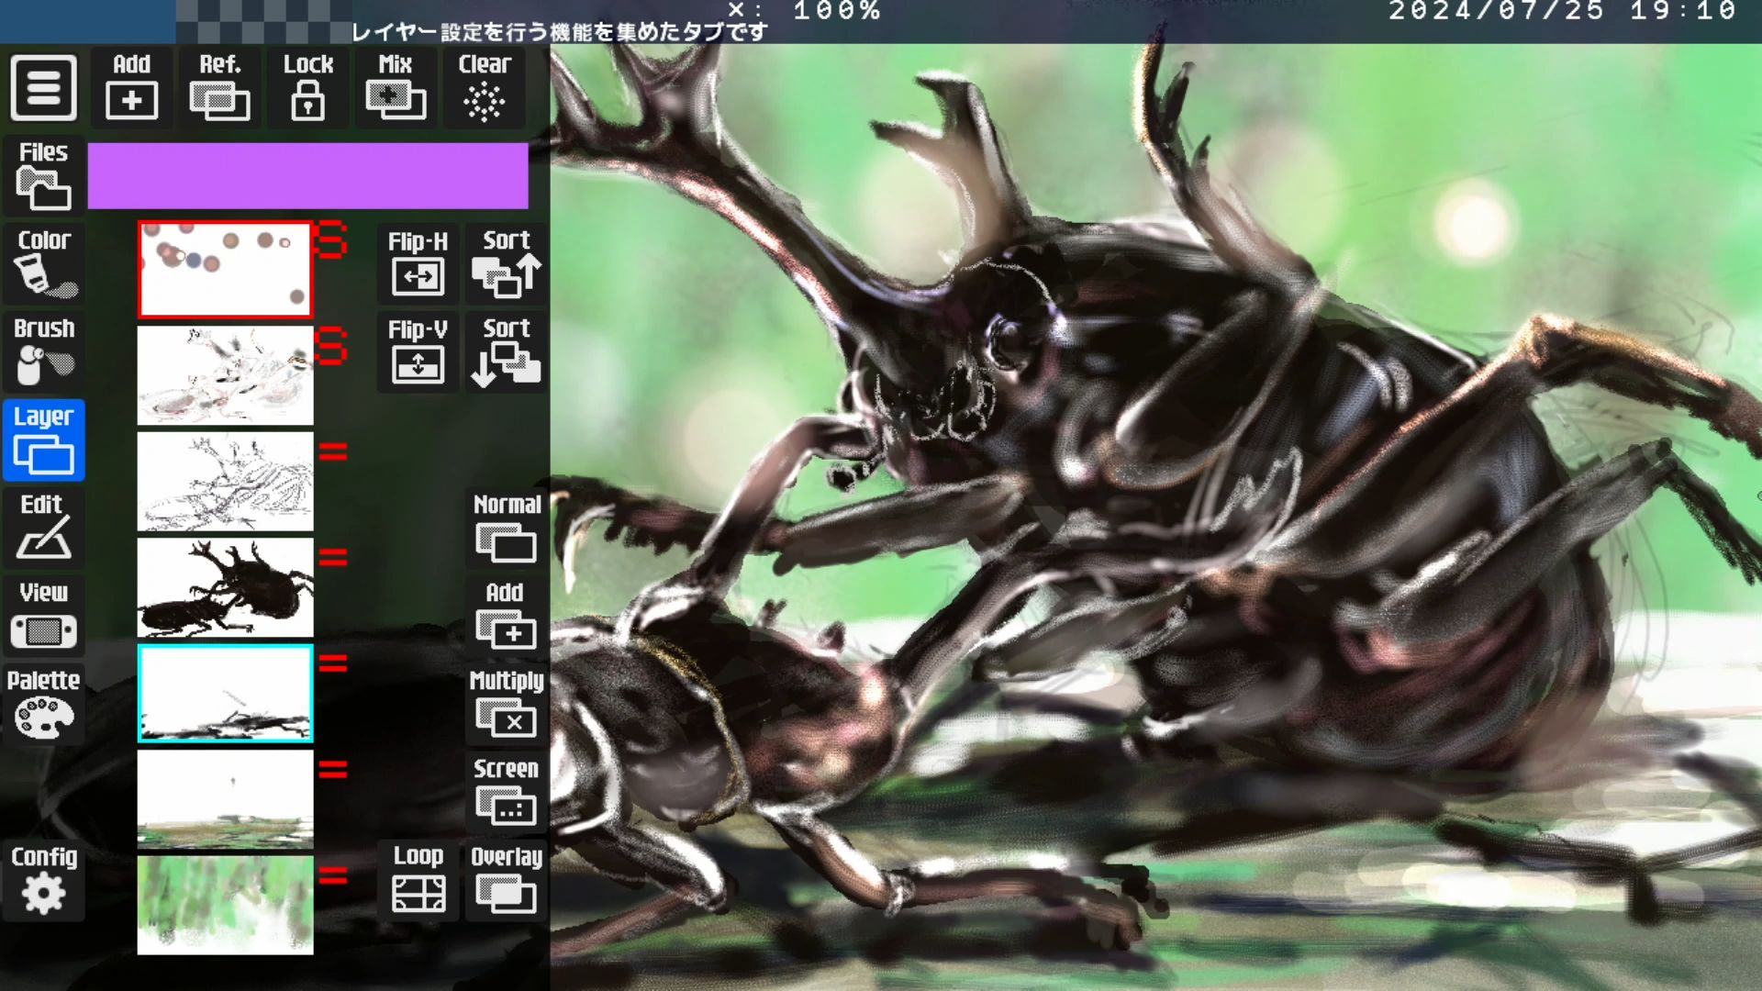Mix layers using the Mix button
This screenshot has width=1762, height=991.
pos(396,88)
